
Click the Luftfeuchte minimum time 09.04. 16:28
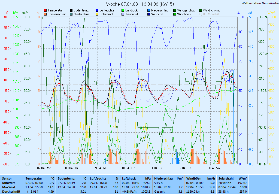pyautogui.click(x=98, y=183)
